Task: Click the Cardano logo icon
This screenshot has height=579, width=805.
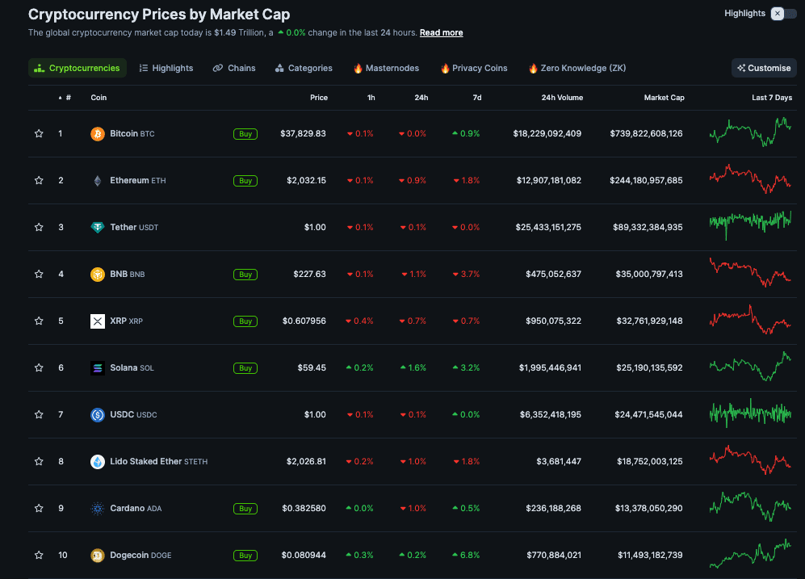Action: point(98,509)
